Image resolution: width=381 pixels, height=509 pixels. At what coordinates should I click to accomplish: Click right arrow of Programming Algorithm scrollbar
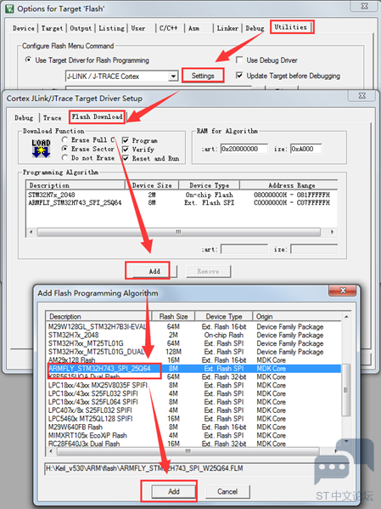coord(332,232)
